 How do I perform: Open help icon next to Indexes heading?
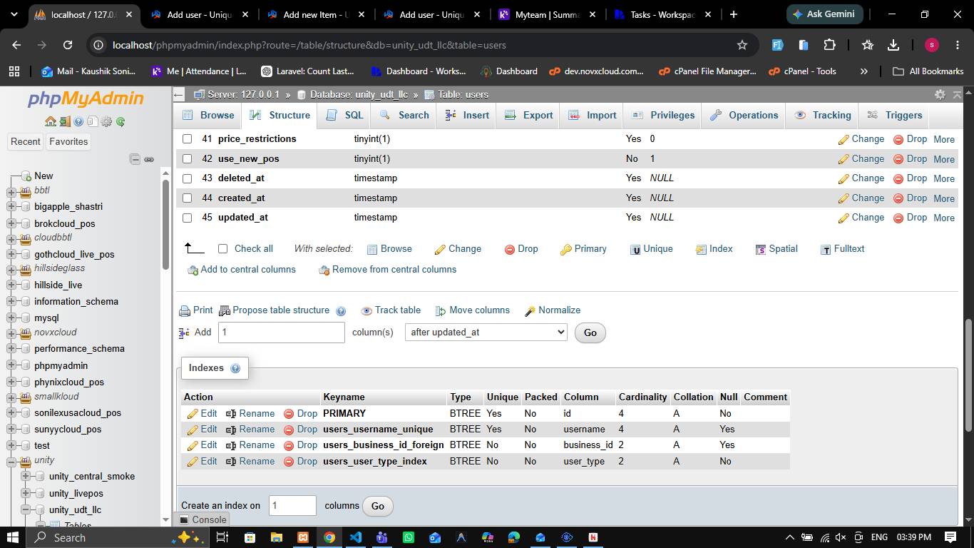coord(235,368)
